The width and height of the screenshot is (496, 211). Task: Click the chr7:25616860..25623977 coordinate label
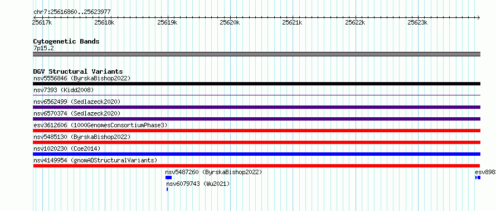72,12
